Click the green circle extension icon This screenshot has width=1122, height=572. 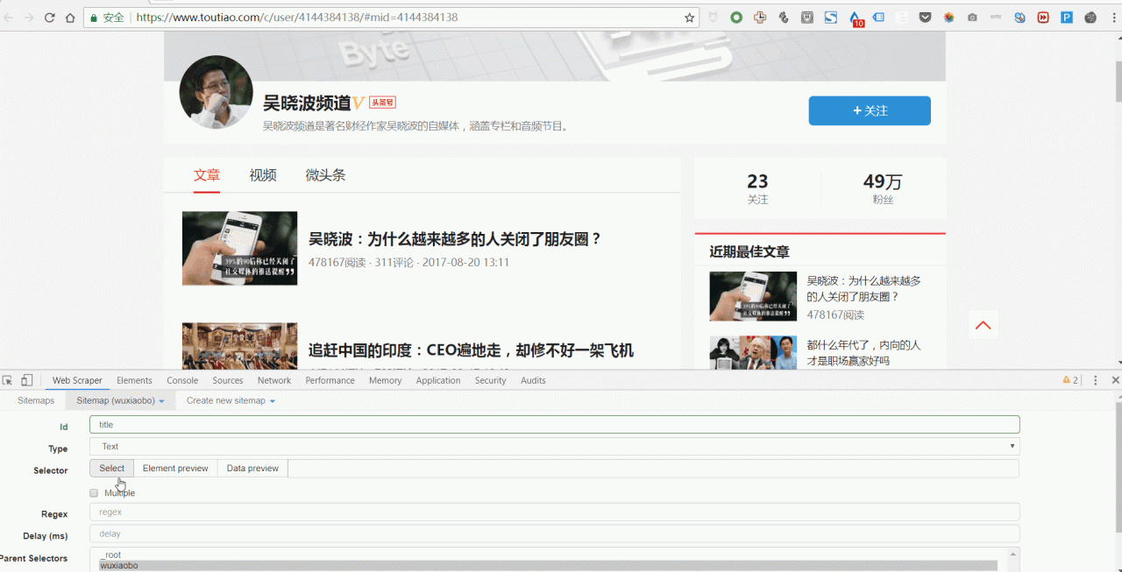point(736,18)
